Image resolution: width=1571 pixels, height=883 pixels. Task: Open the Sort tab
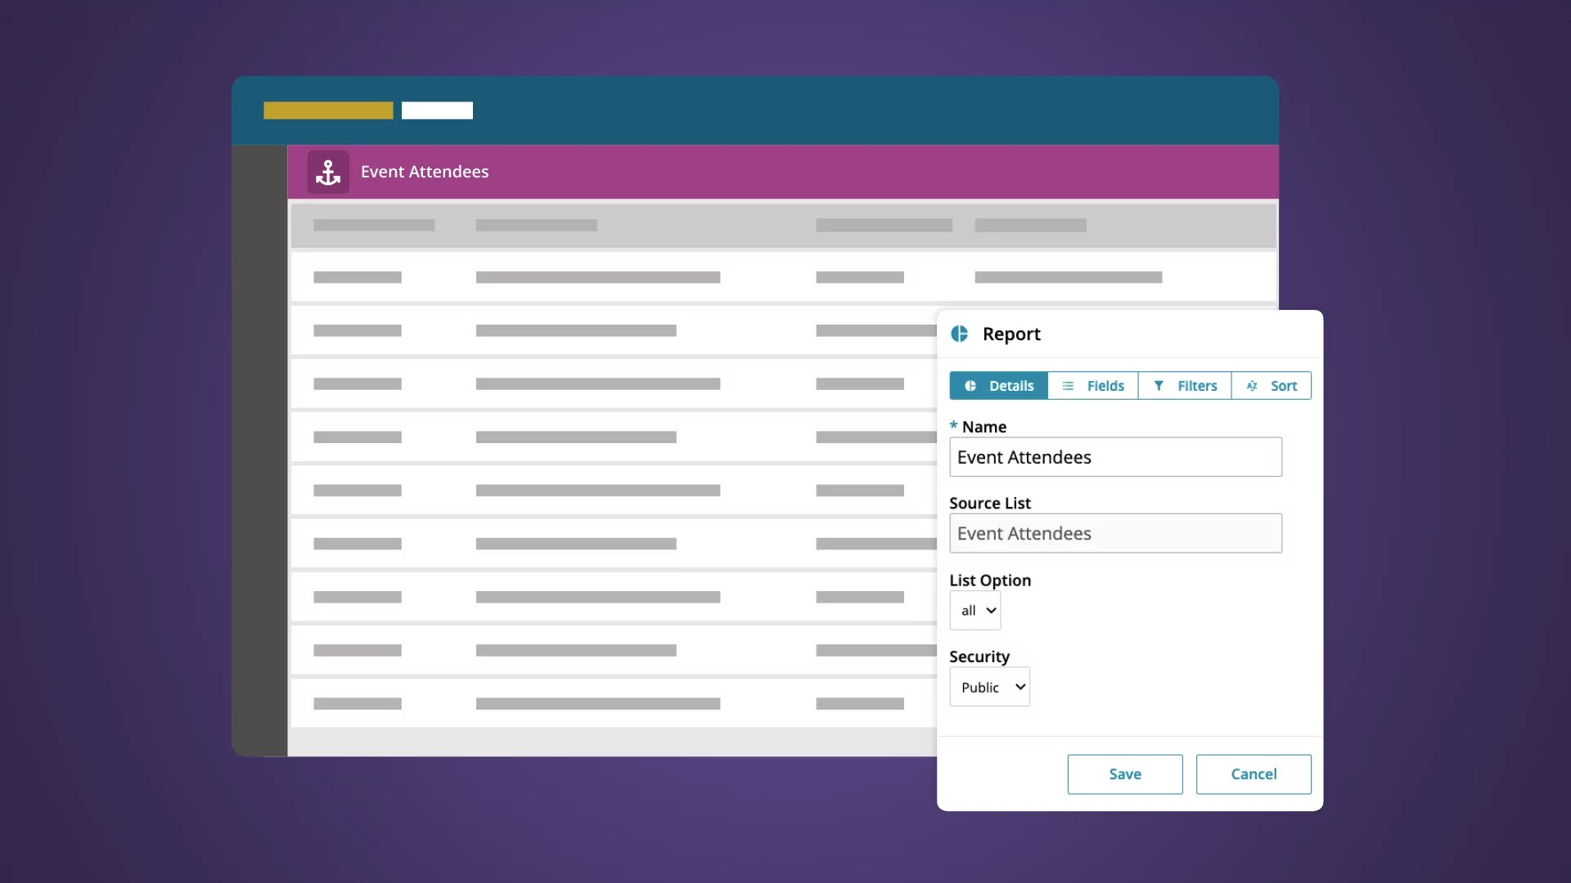1272,385
